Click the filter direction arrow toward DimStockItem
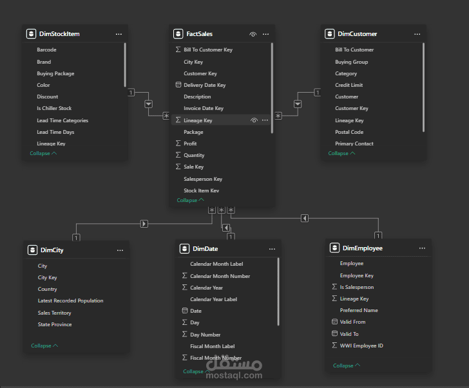 (149, 104)
